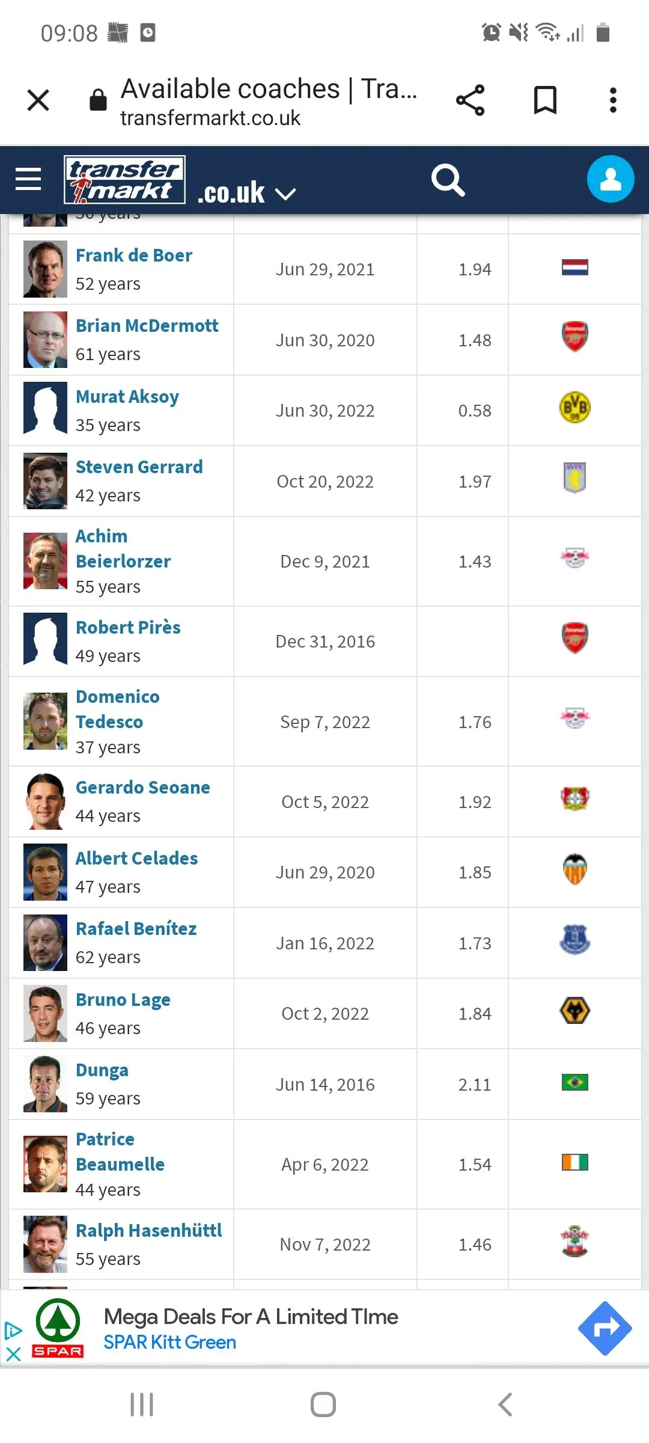Viewport: 649px width, 1443px height.
Task: Click Borussia Dortmund crest for Murat Aksoy
Action: [x=574, y=408]
